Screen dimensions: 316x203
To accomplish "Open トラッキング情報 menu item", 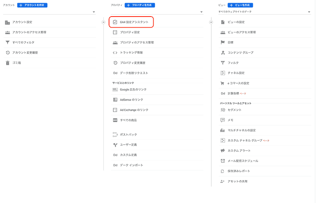I will [x=157, y=53].
